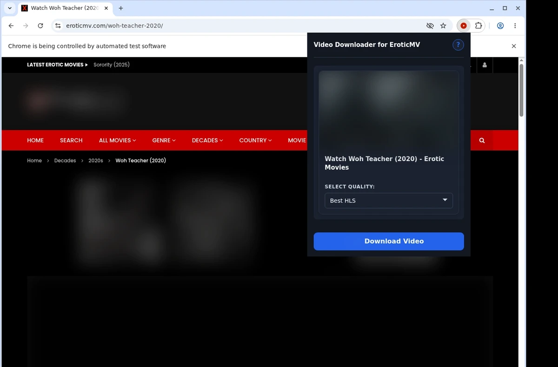
Task: Expand the COUNTRY menu
Action: pos(255,140)
